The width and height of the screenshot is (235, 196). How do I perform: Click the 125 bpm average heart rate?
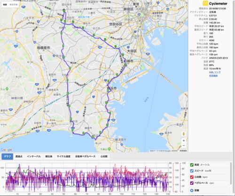point(213,44)
